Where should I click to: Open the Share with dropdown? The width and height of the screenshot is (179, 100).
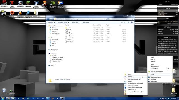pyautogui.click(x=76, y=22)
